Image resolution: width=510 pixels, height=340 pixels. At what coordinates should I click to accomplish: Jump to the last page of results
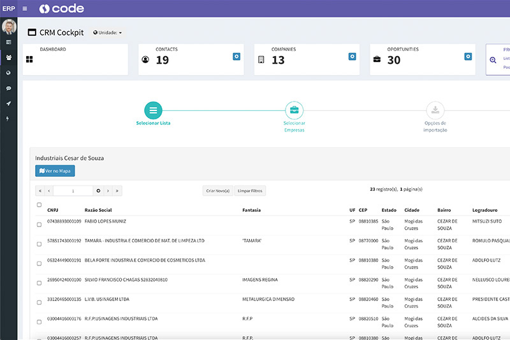(117, 191)
